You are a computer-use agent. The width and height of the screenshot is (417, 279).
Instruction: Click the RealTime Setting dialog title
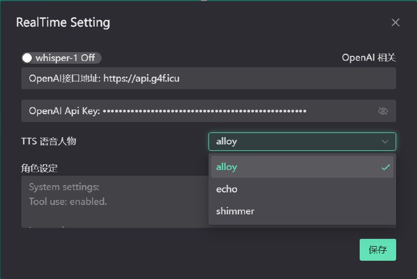point(63,22)
